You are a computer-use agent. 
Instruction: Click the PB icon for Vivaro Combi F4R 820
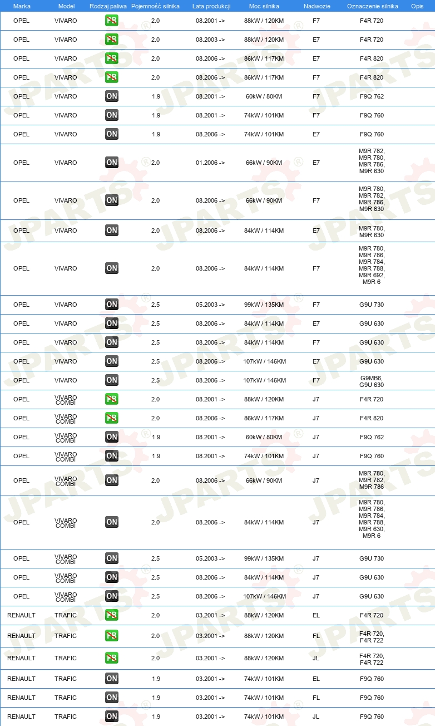point(112,418)
